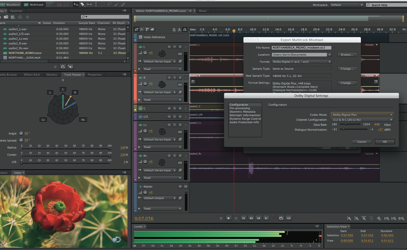Screen dimensions: 407x250
Task: Toggle phase invert on the L track input
Action: point(180,62)
